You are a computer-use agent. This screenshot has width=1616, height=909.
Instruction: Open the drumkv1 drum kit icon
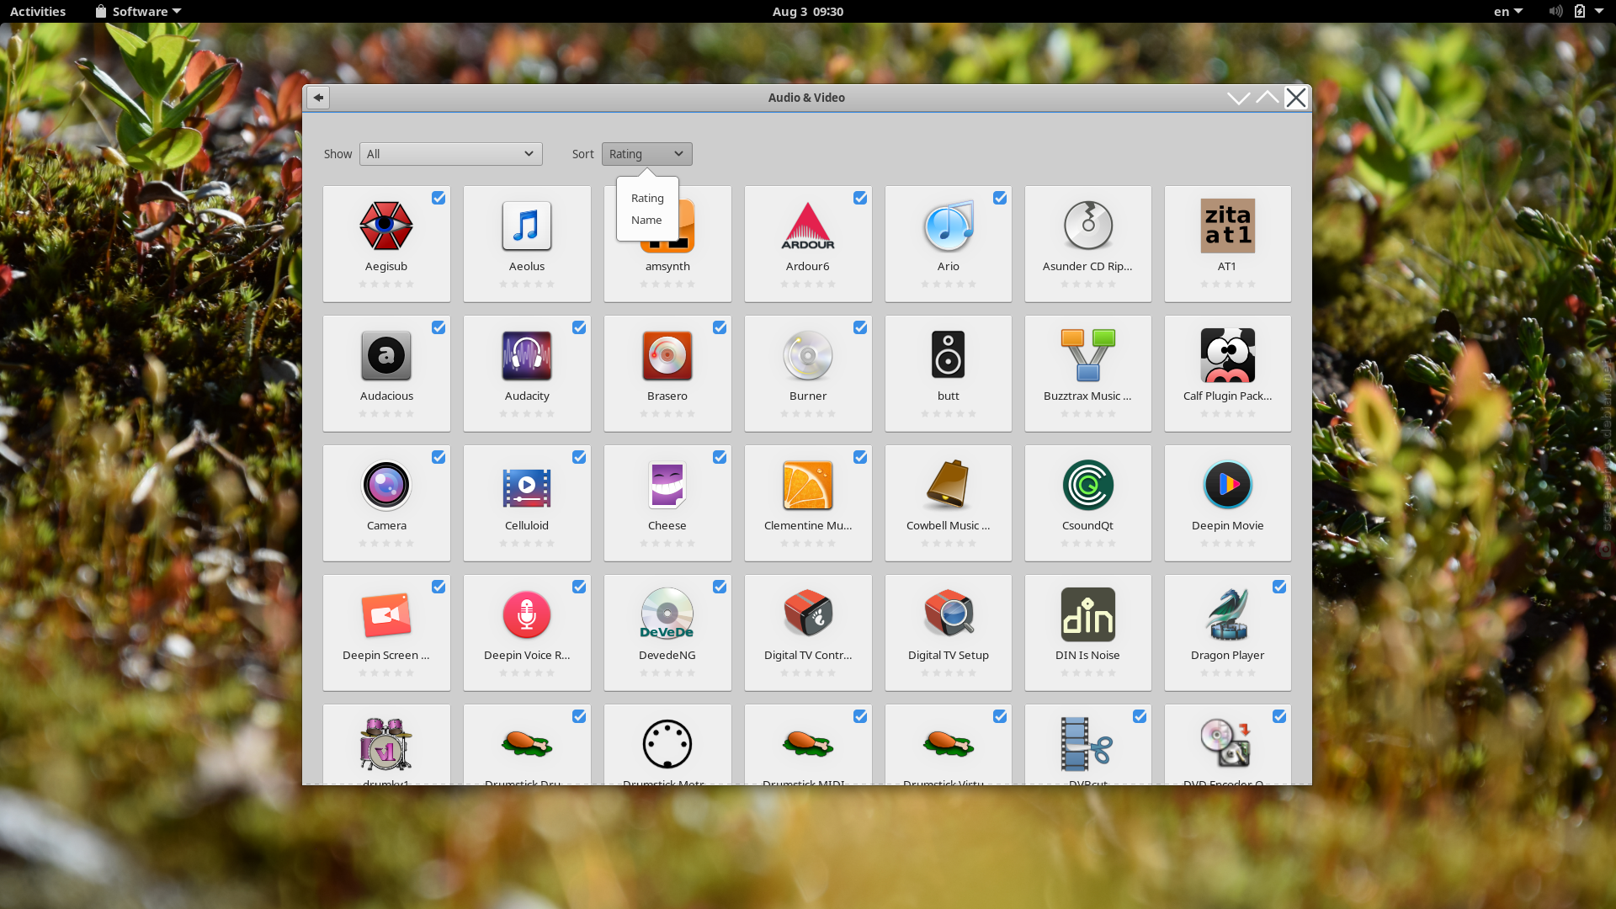click(x=386, y=744)
